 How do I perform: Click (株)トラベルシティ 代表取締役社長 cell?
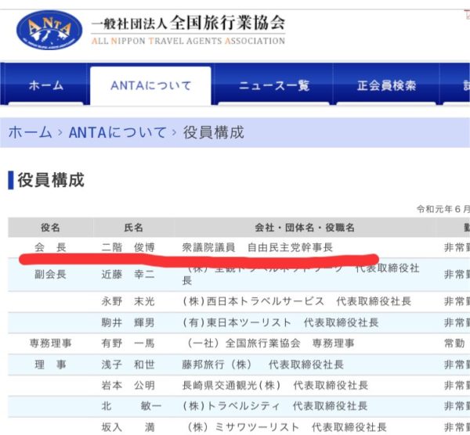click(x=275, y=406)
